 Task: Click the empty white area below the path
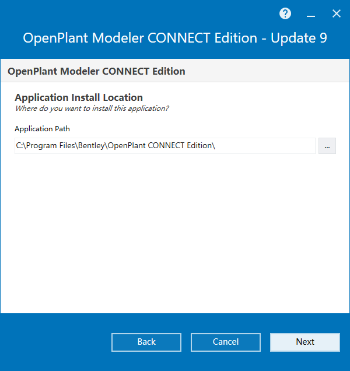(175, 233)
